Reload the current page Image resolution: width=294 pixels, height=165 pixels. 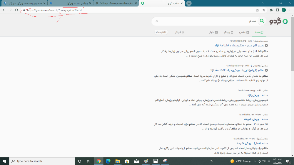(16, 10)
